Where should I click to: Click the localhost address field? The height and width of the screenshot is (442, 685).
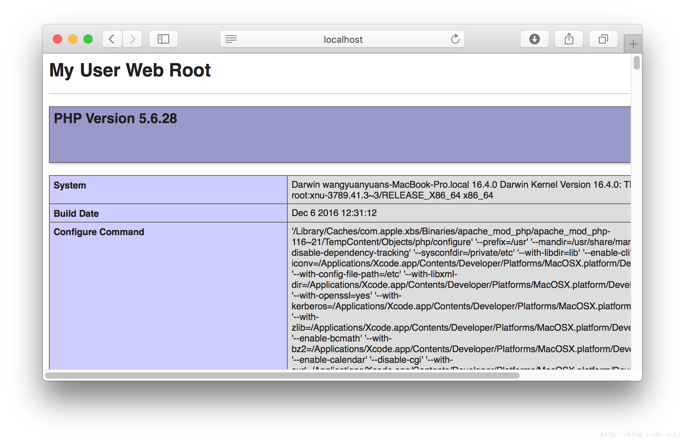click(342, 39)
